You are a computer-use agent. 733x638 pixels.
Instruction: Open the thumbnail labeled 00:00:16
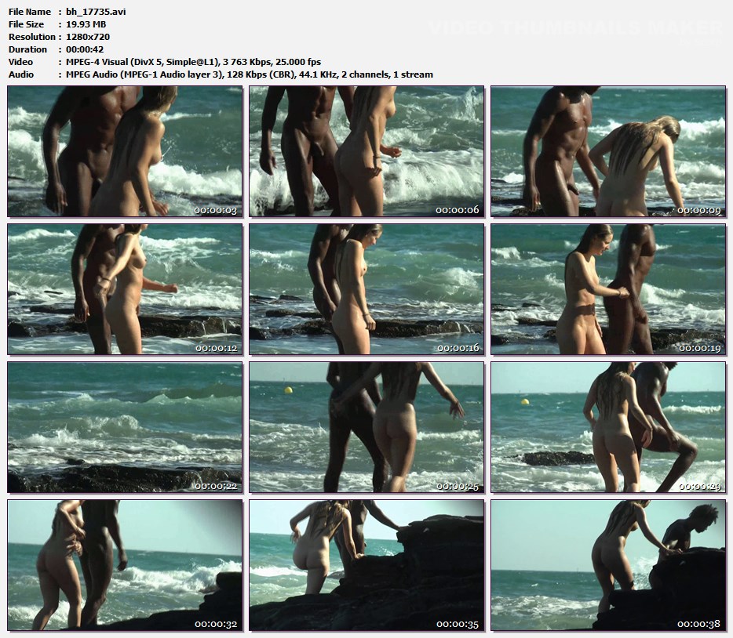click(366, 289)
